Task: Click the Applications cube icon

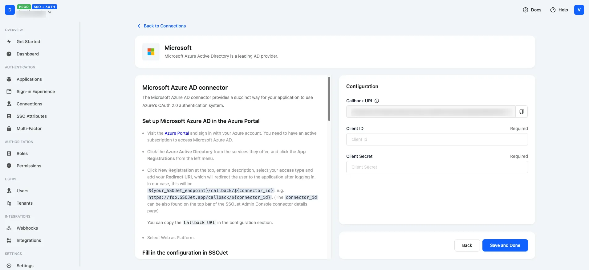Action: (9, 79)
